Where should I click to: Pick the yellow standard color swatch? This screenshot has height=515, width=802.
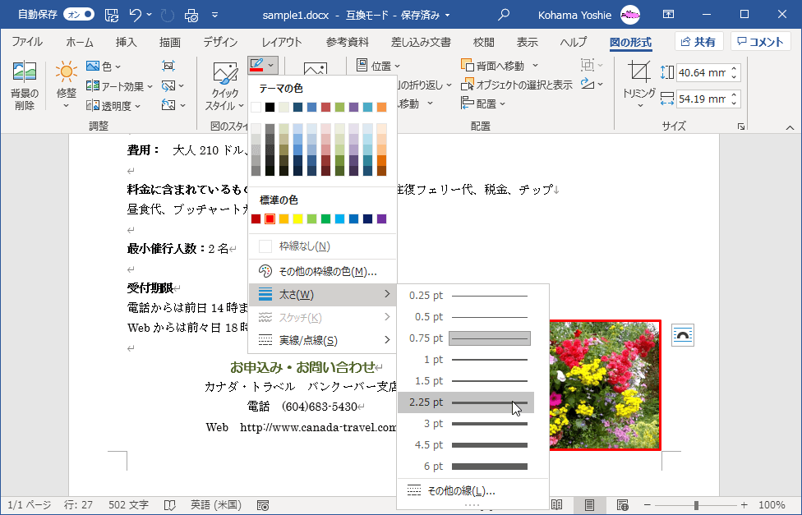tap(298, 219)
